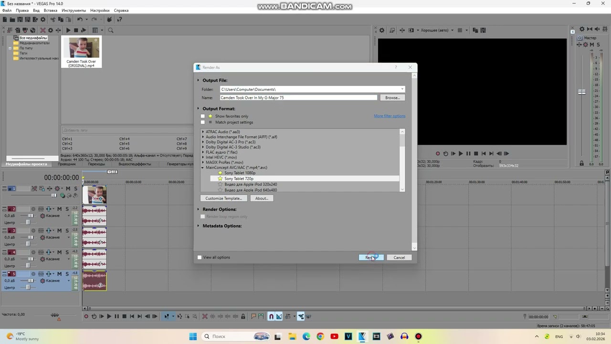Click the overlays grid icon in preview toolbar
The image size is (611, 344).
[460, 30]
